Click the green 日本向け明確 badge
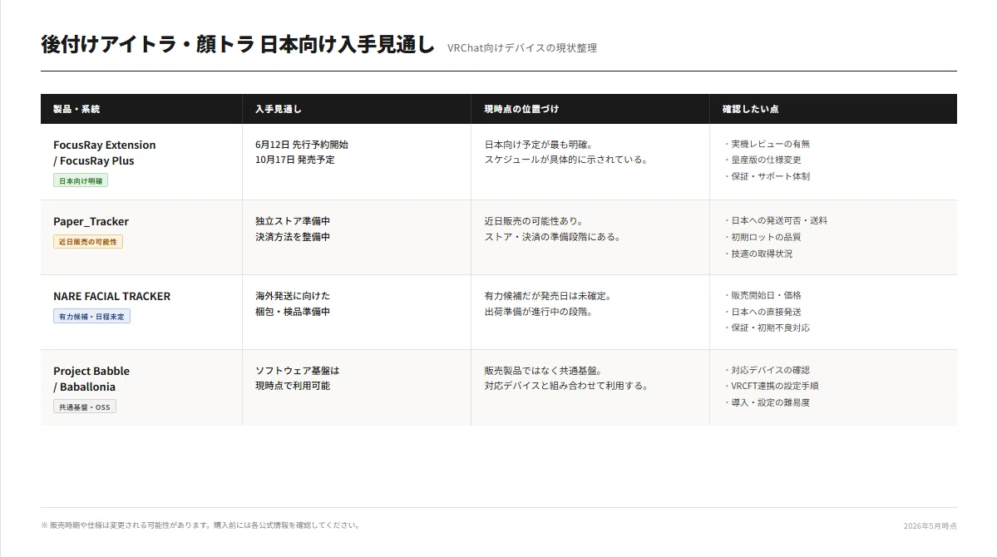 tap(81, 180)
